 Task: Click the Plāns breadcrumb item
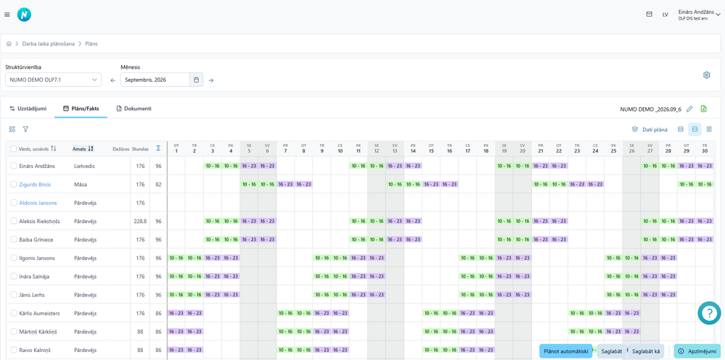(91, 44)
